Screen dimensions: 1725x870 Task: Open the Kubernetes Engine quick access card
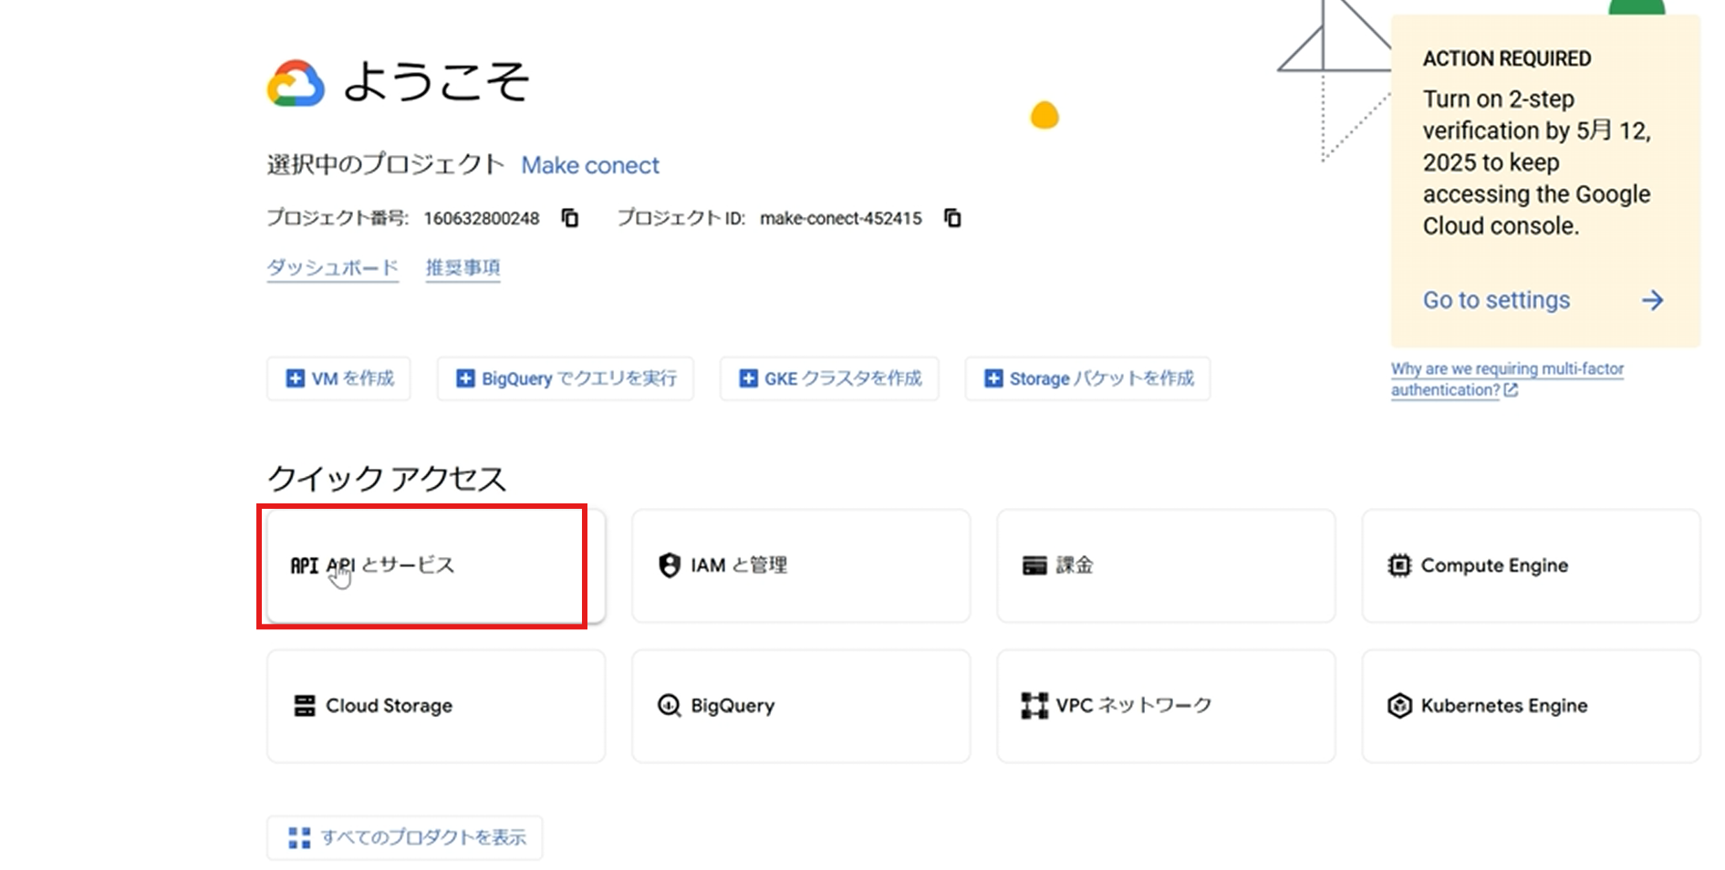[x=1530, y=706]
